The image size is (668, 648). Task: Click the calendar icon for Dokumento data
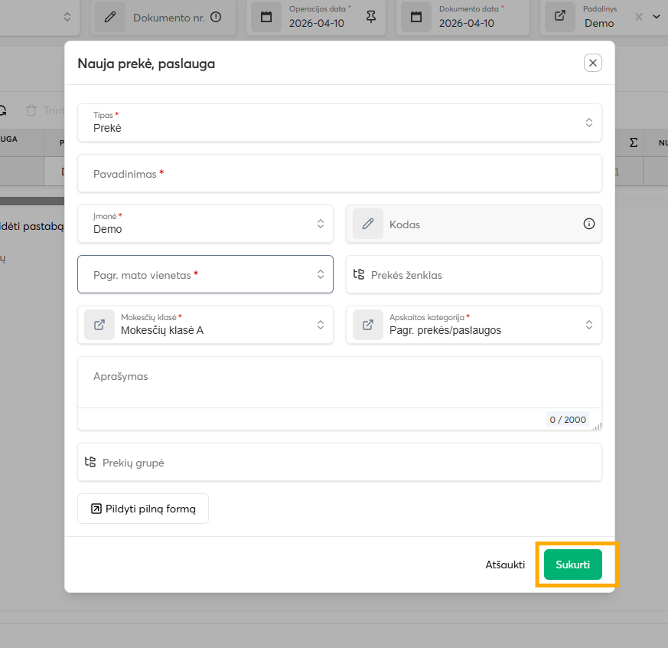[416, 17]
